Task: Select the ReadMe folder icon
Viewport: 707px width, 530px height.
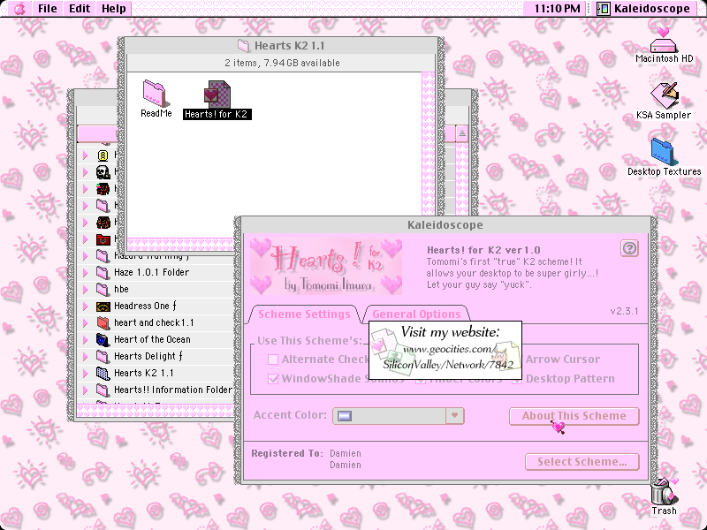Action: [154, 93]
